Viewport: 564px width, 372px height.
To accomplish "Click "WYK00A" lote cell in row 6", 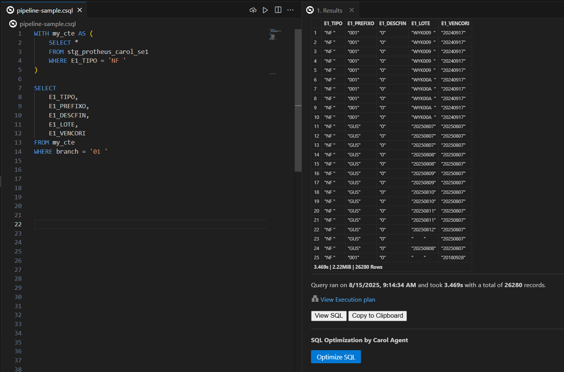I will [423, 80].
